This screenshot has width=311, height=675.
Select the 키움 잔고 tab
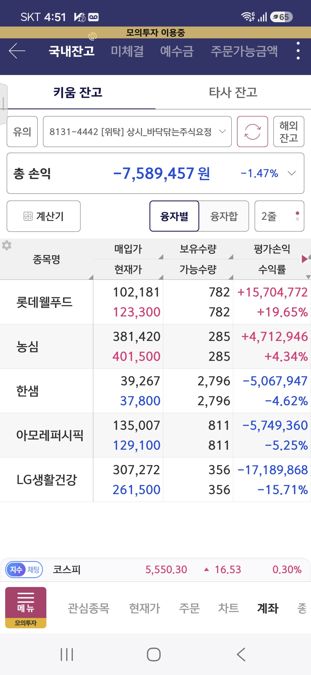[78, 92]
